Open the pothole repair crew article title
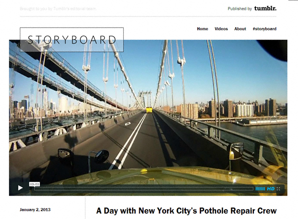298x219 pixels. [186, 211]
